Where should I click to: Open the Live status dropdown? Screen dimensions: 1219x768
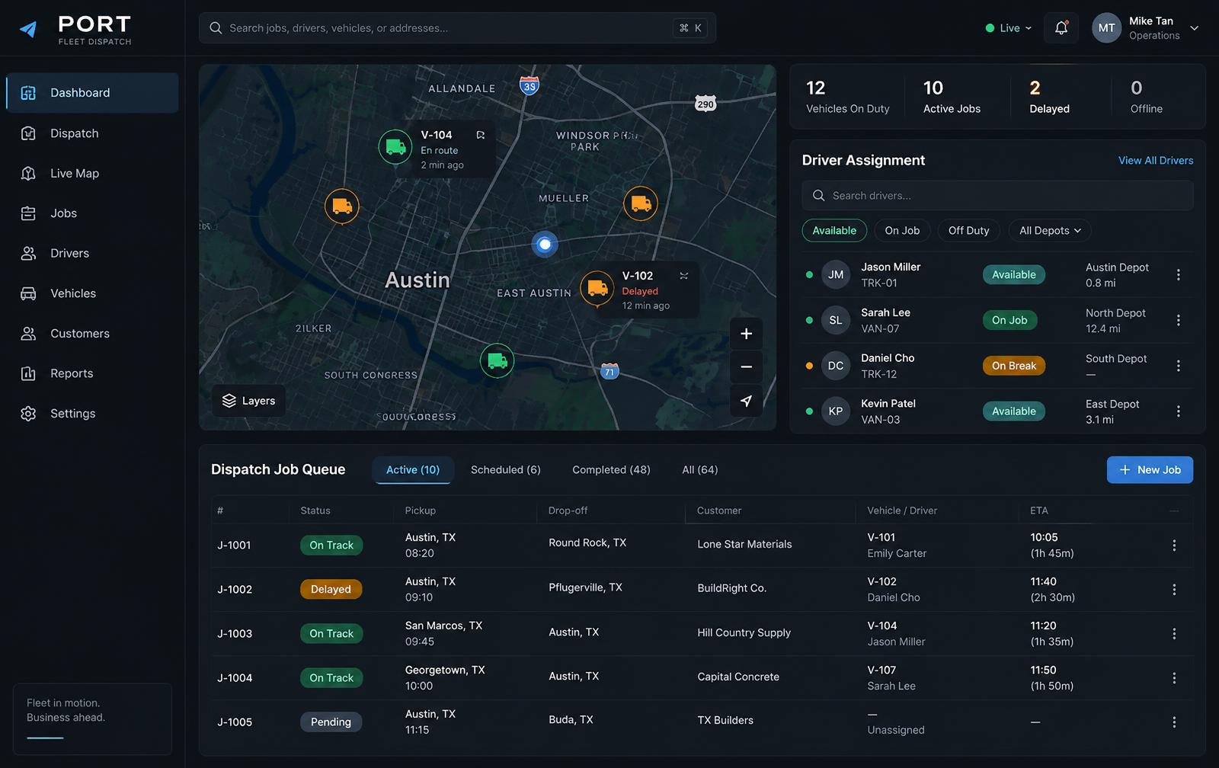coord(1009,28)
